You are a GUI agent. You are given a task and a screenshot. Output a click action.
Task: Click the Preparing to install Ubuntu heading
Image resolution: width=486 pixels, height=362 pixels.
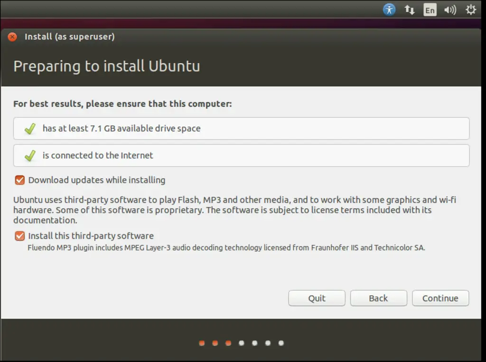pyautogui.click(x=106, y=66)
